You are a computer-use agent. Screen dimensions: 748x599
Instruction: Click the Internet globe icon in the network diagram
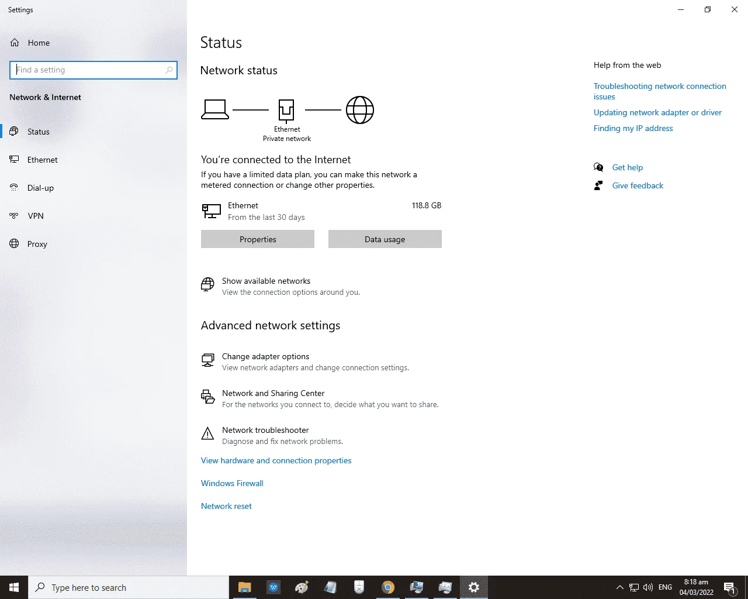click(x=360, y=110)
